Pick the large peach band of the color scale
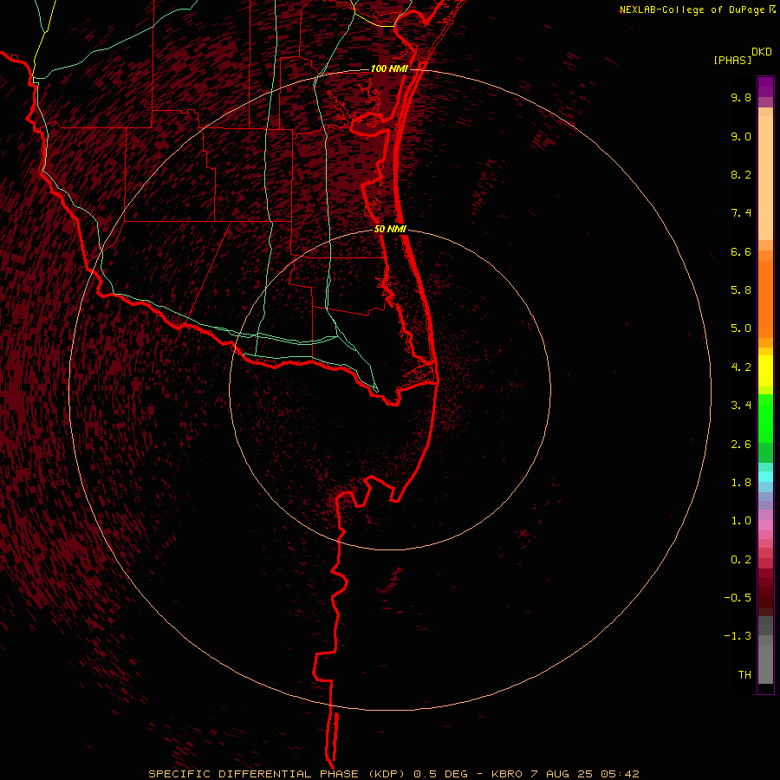The width and height of the screenshot is (780, 780). pos(765,178)
